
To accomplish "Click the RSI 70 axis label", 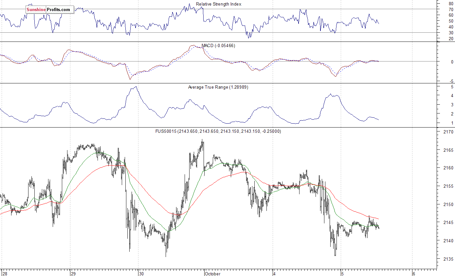I will (451, 9).
